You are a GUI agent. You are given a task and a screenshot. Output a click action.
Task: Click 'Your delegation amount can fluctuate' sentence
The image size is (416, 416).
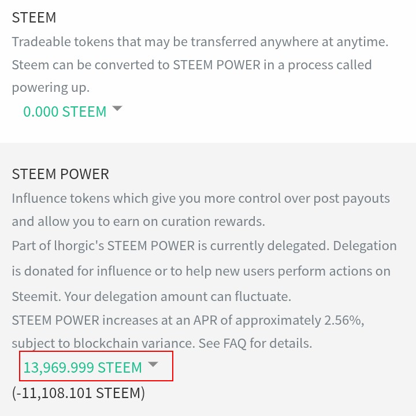pos(177,296)
